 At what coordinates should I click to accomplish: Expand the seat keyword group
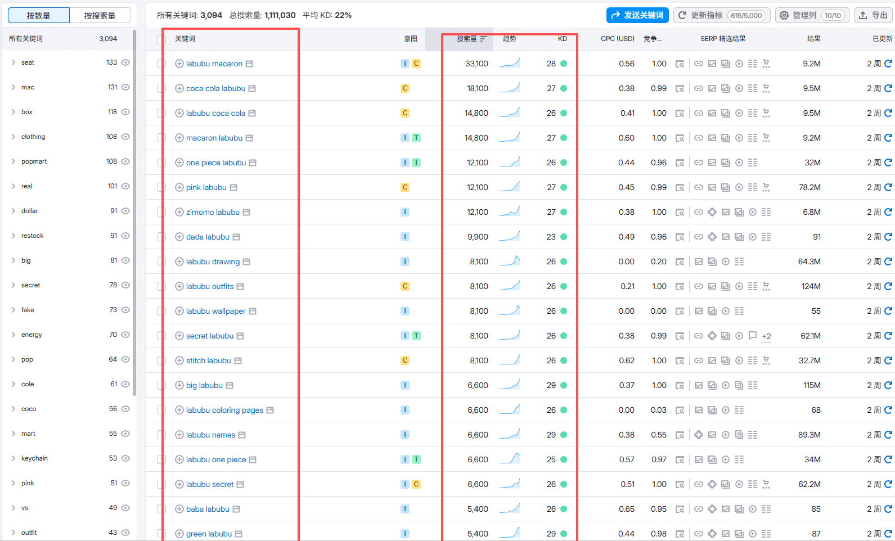pos(13,62)
